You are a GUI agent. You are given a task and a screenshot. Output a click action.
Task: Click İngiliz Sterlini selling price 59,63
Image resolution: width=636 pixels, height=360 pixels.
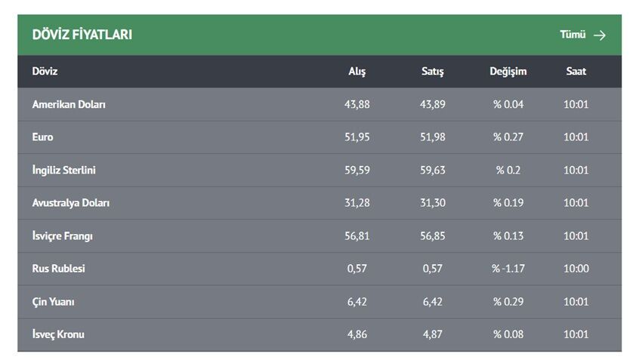[x=433, y=170]
